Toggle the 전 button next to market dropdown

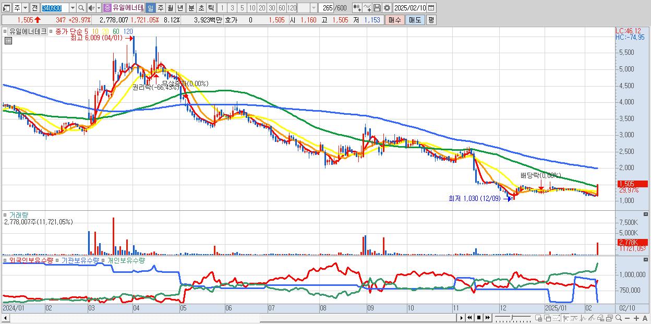34,8
